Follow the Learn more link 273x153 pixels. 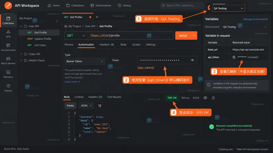point(72,82)
